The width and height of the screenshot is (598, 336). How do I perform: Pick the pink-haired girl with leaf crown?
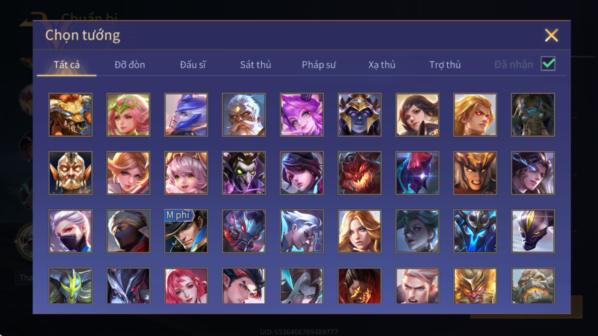pyautogui.click(x=128, y=115)
